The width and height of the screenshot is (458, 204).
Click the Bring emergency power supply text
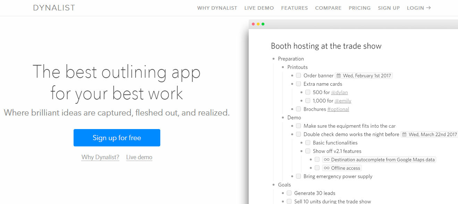click(x=338, y=176)
